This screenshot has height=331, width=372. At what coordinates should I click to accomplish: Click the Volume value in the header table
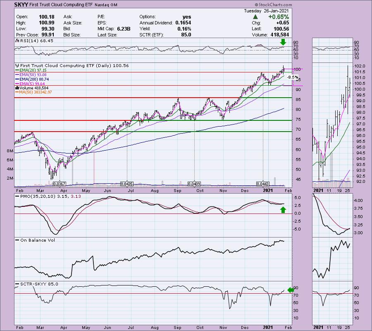point(280,35)
